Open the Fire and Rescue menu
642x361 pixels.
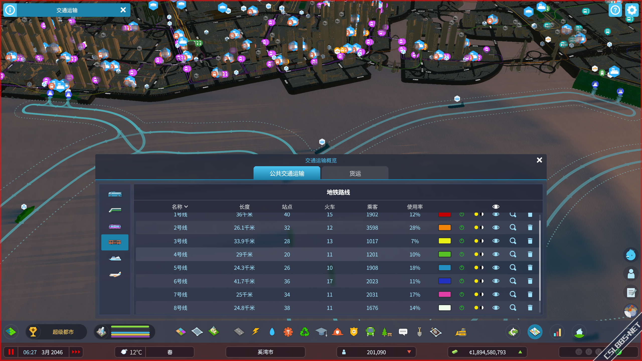click(338, 332)
